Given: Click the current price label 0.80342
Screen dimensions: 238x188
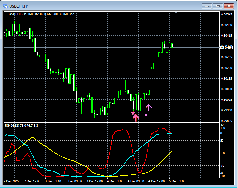Looking at the screenshot, I should pos(226,47).
